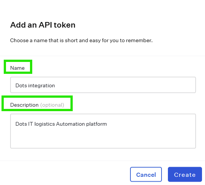Focus the Name input field
Screen dimensions: 205x185
(x=103, y=85)
